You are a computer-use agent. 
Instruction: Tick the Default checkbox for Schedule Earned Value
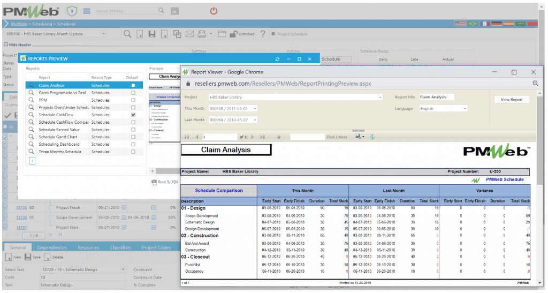click(x=133, y=130)
